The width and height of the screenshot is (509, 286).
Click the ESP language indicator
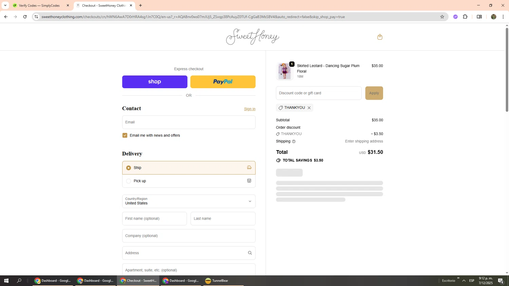[x=472, y=281]
